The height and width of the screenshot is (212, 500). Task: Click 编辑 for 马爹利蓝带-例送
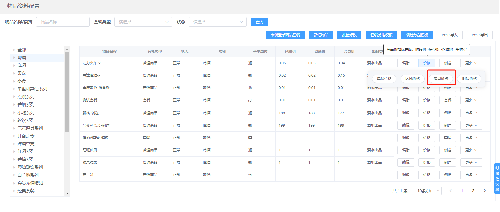coord(406,125)
